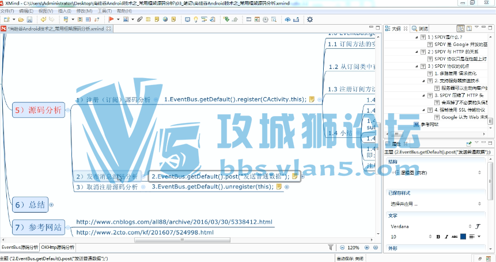Click the filter funnel icon near zoom

(x=331, y=248)
